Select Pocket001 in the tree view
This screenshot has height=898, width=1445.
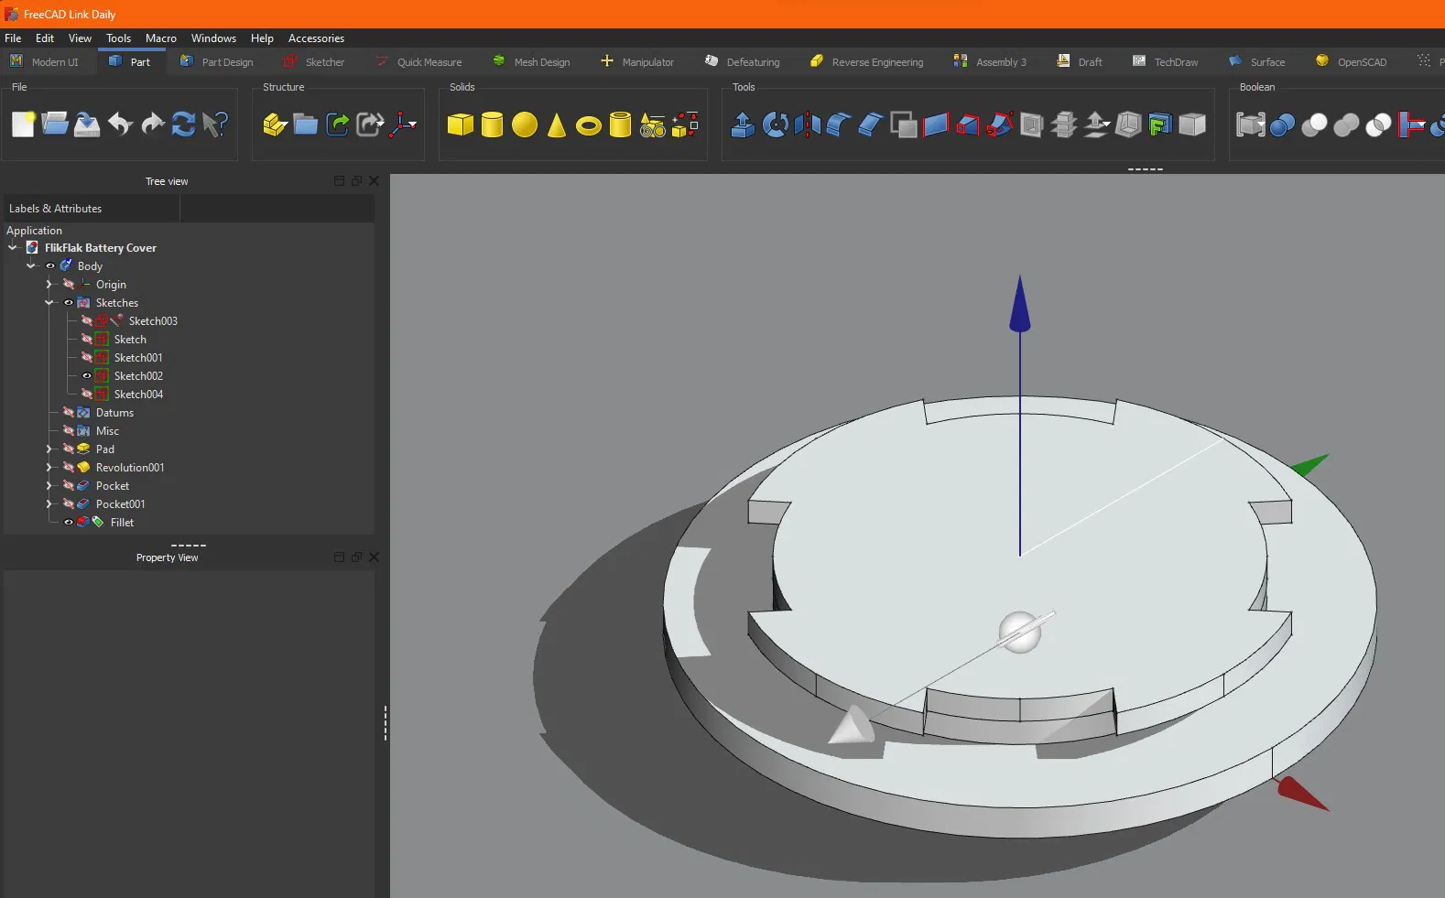[120, 504]
